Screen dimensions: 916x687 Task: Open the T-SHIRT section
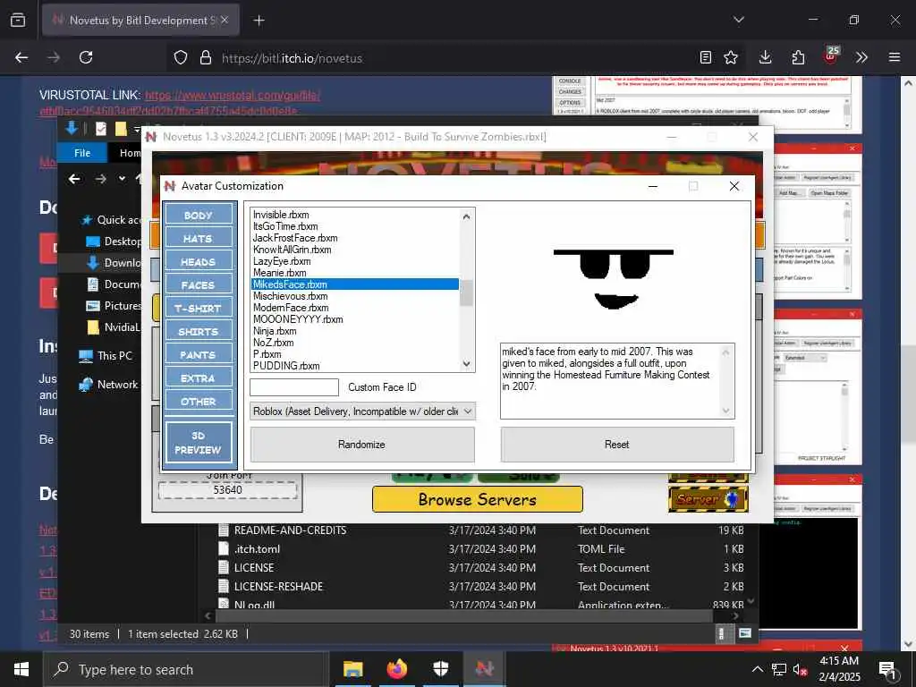[198, 309]
